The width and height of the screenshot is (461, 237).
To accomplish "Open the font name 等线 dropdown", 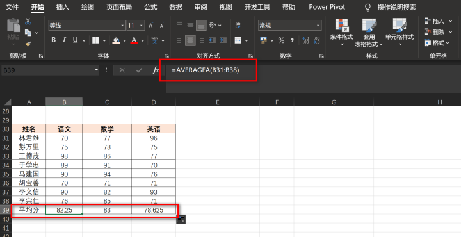I will [122, 26].
